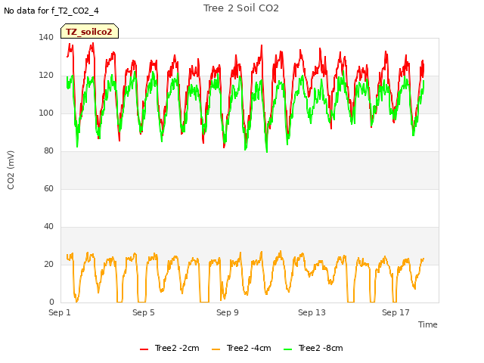Click the orange Tree2 -4cm legend swatch

(216, 349)
